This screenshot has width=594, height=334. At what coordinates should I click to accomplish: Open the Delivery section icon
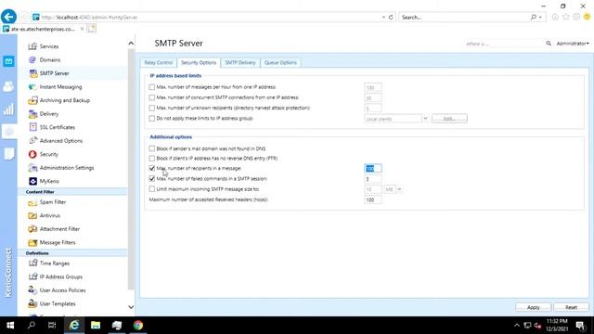pos(32,113)
